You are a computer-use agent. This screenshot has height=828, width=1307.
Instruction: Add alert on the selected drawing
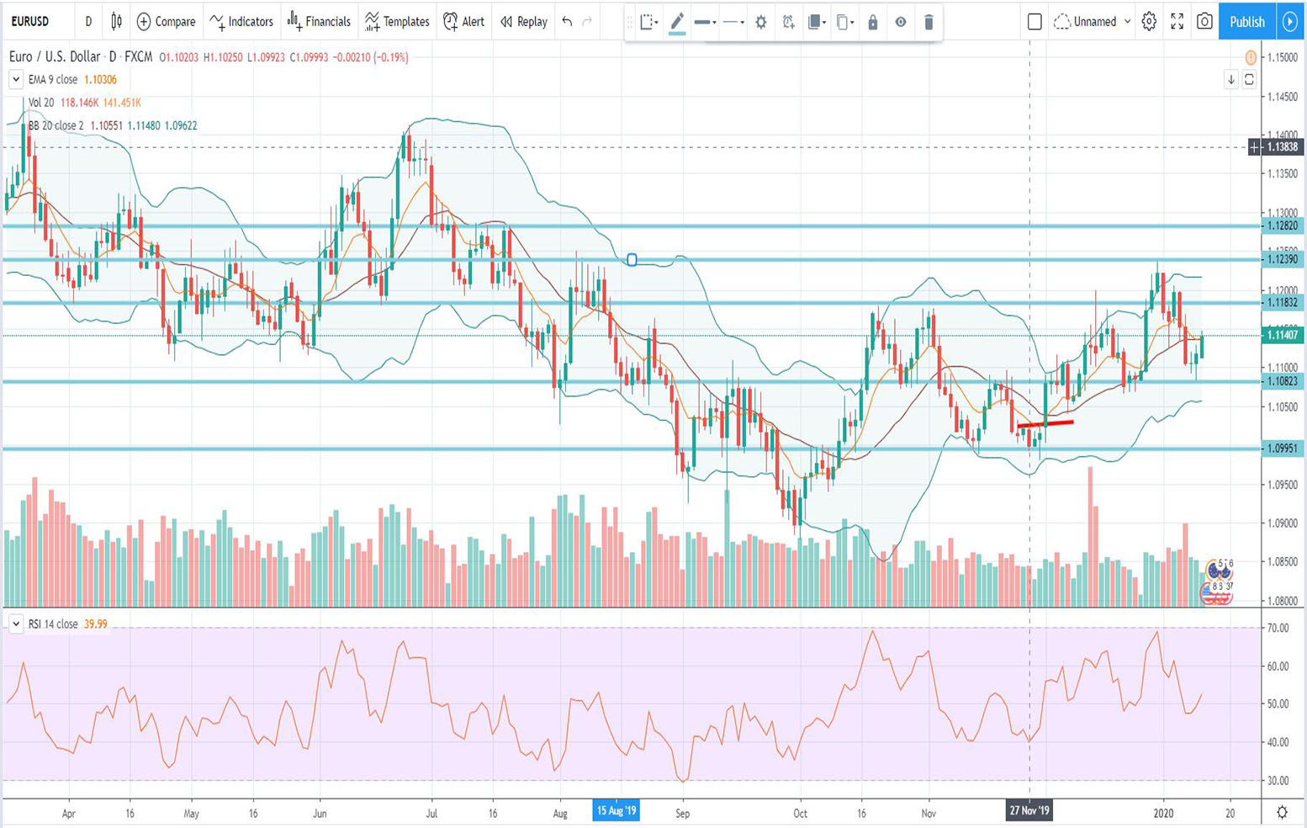788,23
